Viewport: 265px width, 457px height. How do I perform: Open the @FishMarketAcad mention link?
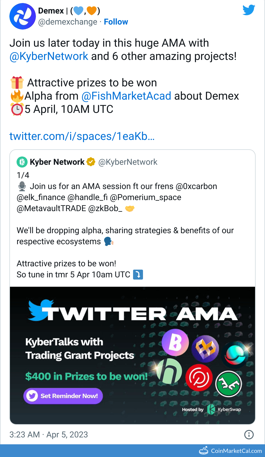coord(126,96)
